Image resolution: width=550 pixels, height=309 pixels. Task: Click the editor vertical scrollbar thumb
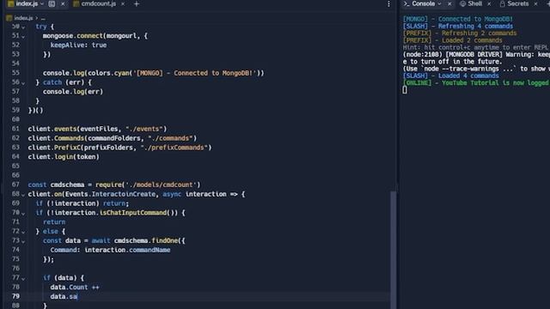click(x=394, y=250)
